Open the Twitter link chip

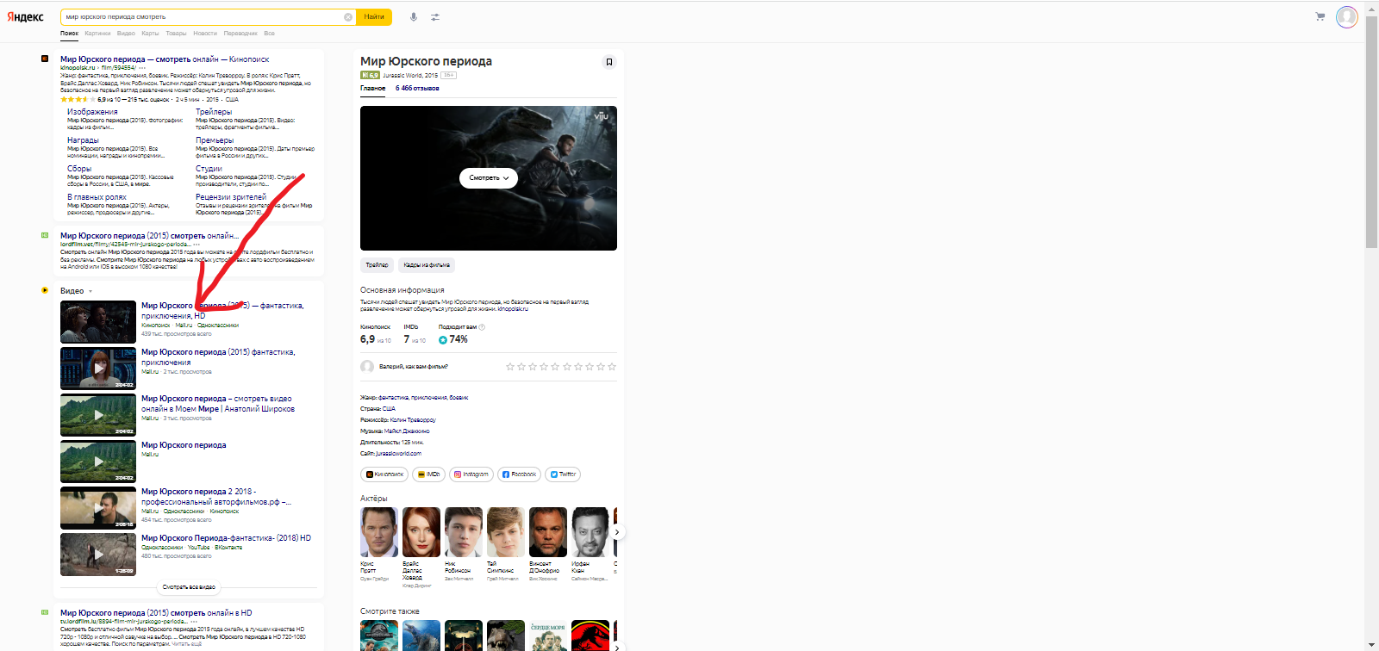coord(563,474)
